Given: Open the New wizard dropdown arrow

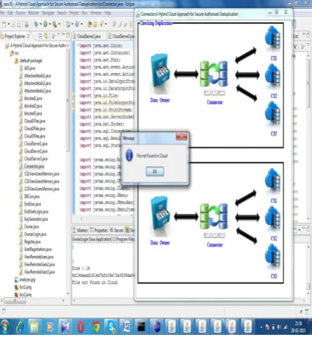Looking at the screenshot, I should 9,24.
